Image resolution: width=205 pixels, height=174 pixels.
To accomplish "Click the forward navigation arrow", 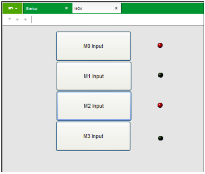I will (25, 19).
